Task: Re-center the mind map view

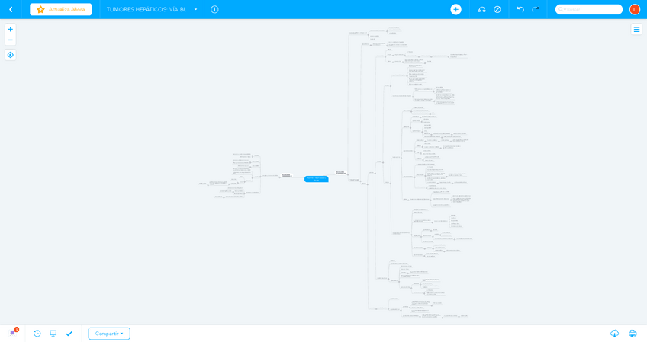Action: (10, 55)
